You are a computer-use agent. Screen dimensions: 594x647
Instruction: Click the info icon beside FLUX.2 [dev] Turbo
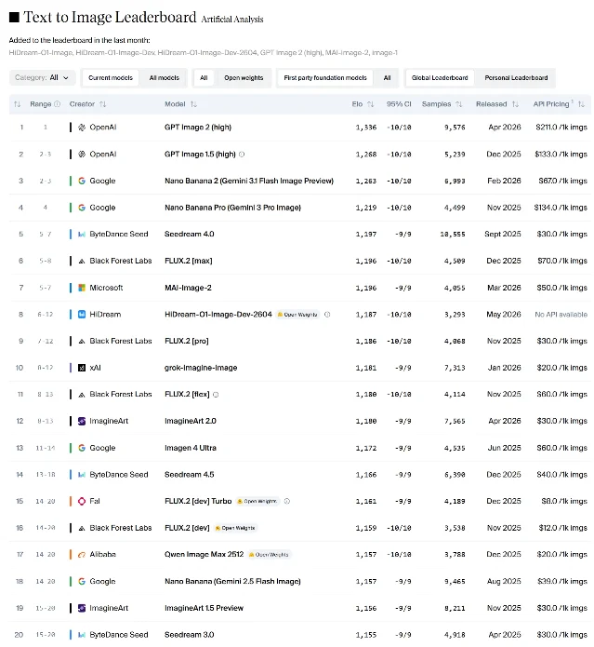coord(287,502)
